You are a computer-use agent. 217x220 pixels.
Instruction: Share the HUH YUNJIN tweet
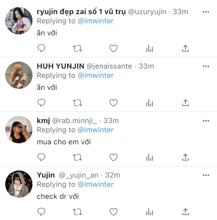click(x=185, y=103)
